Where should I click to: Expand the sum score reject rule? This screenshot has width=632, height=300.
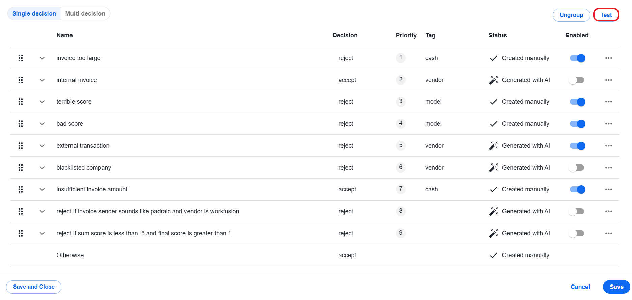(x=42, y=233)
